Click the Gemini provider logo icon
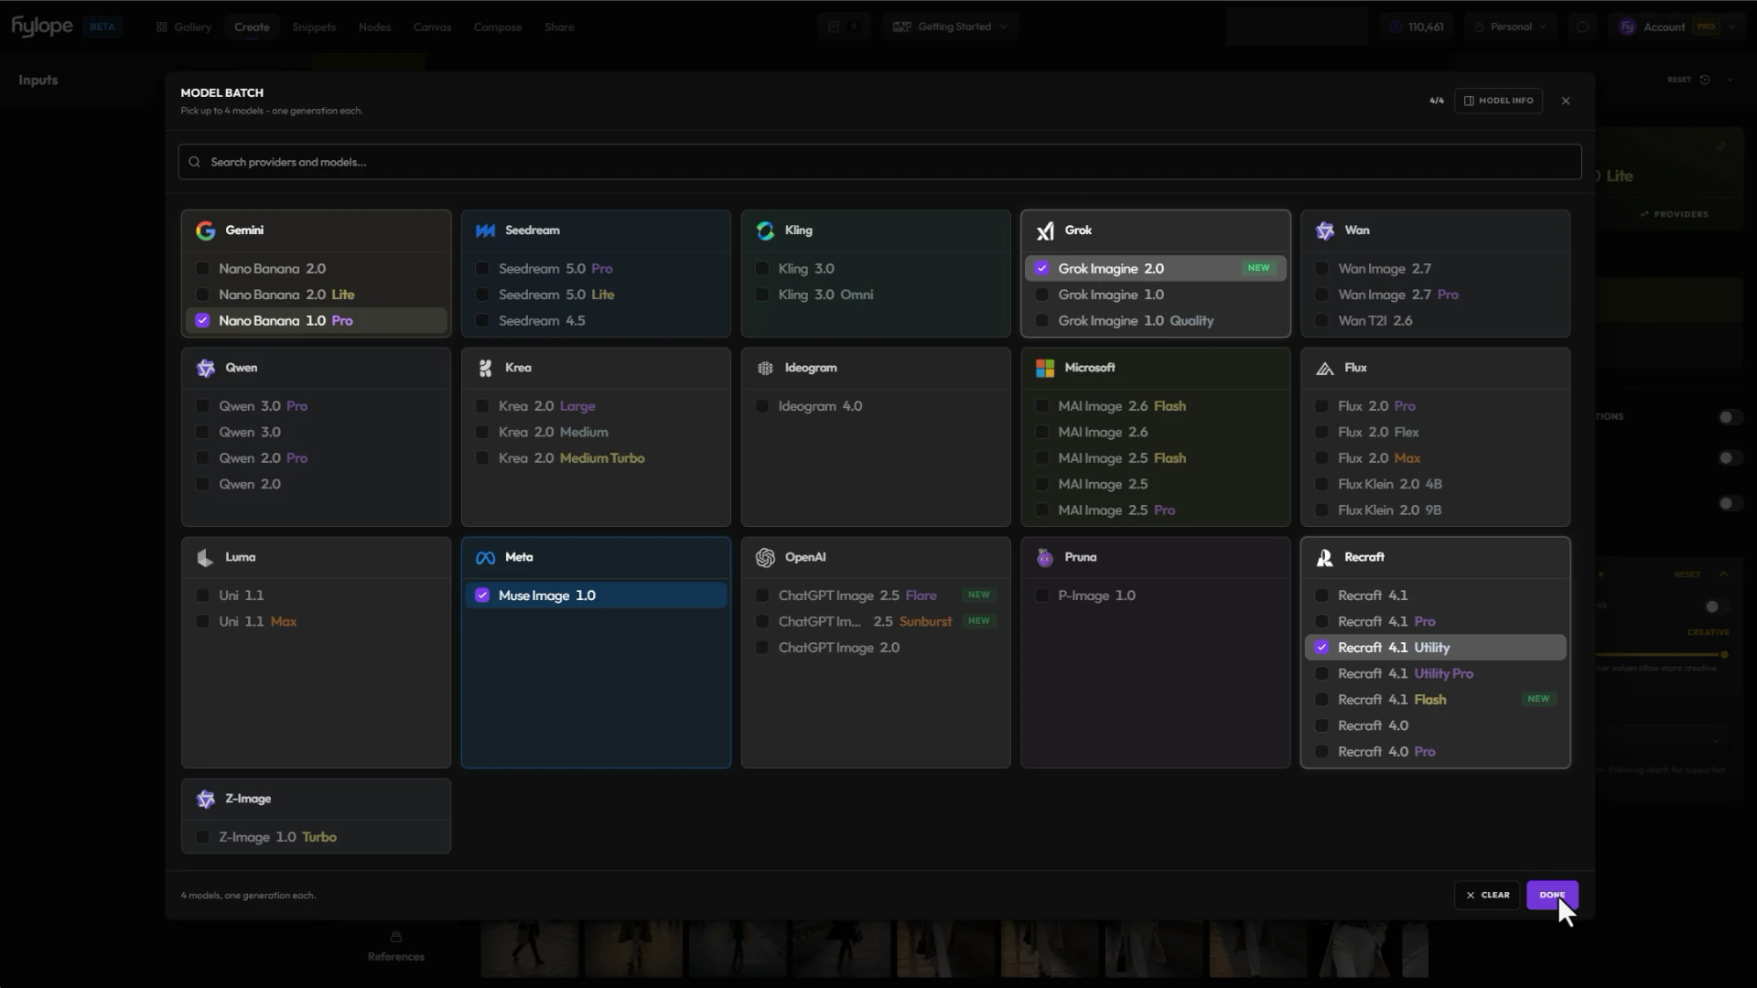1757x988 pixels. pos(205,231)
